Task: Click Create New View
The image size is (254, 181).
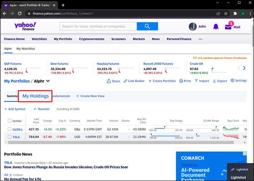Action: 90,96
